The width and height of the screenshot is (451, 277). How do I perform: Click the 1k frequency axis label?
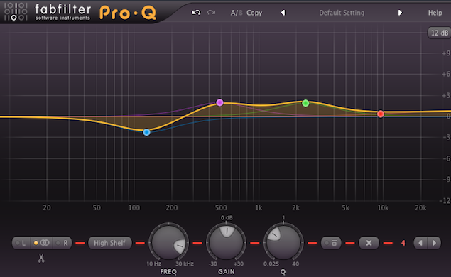tap(259, 207)
